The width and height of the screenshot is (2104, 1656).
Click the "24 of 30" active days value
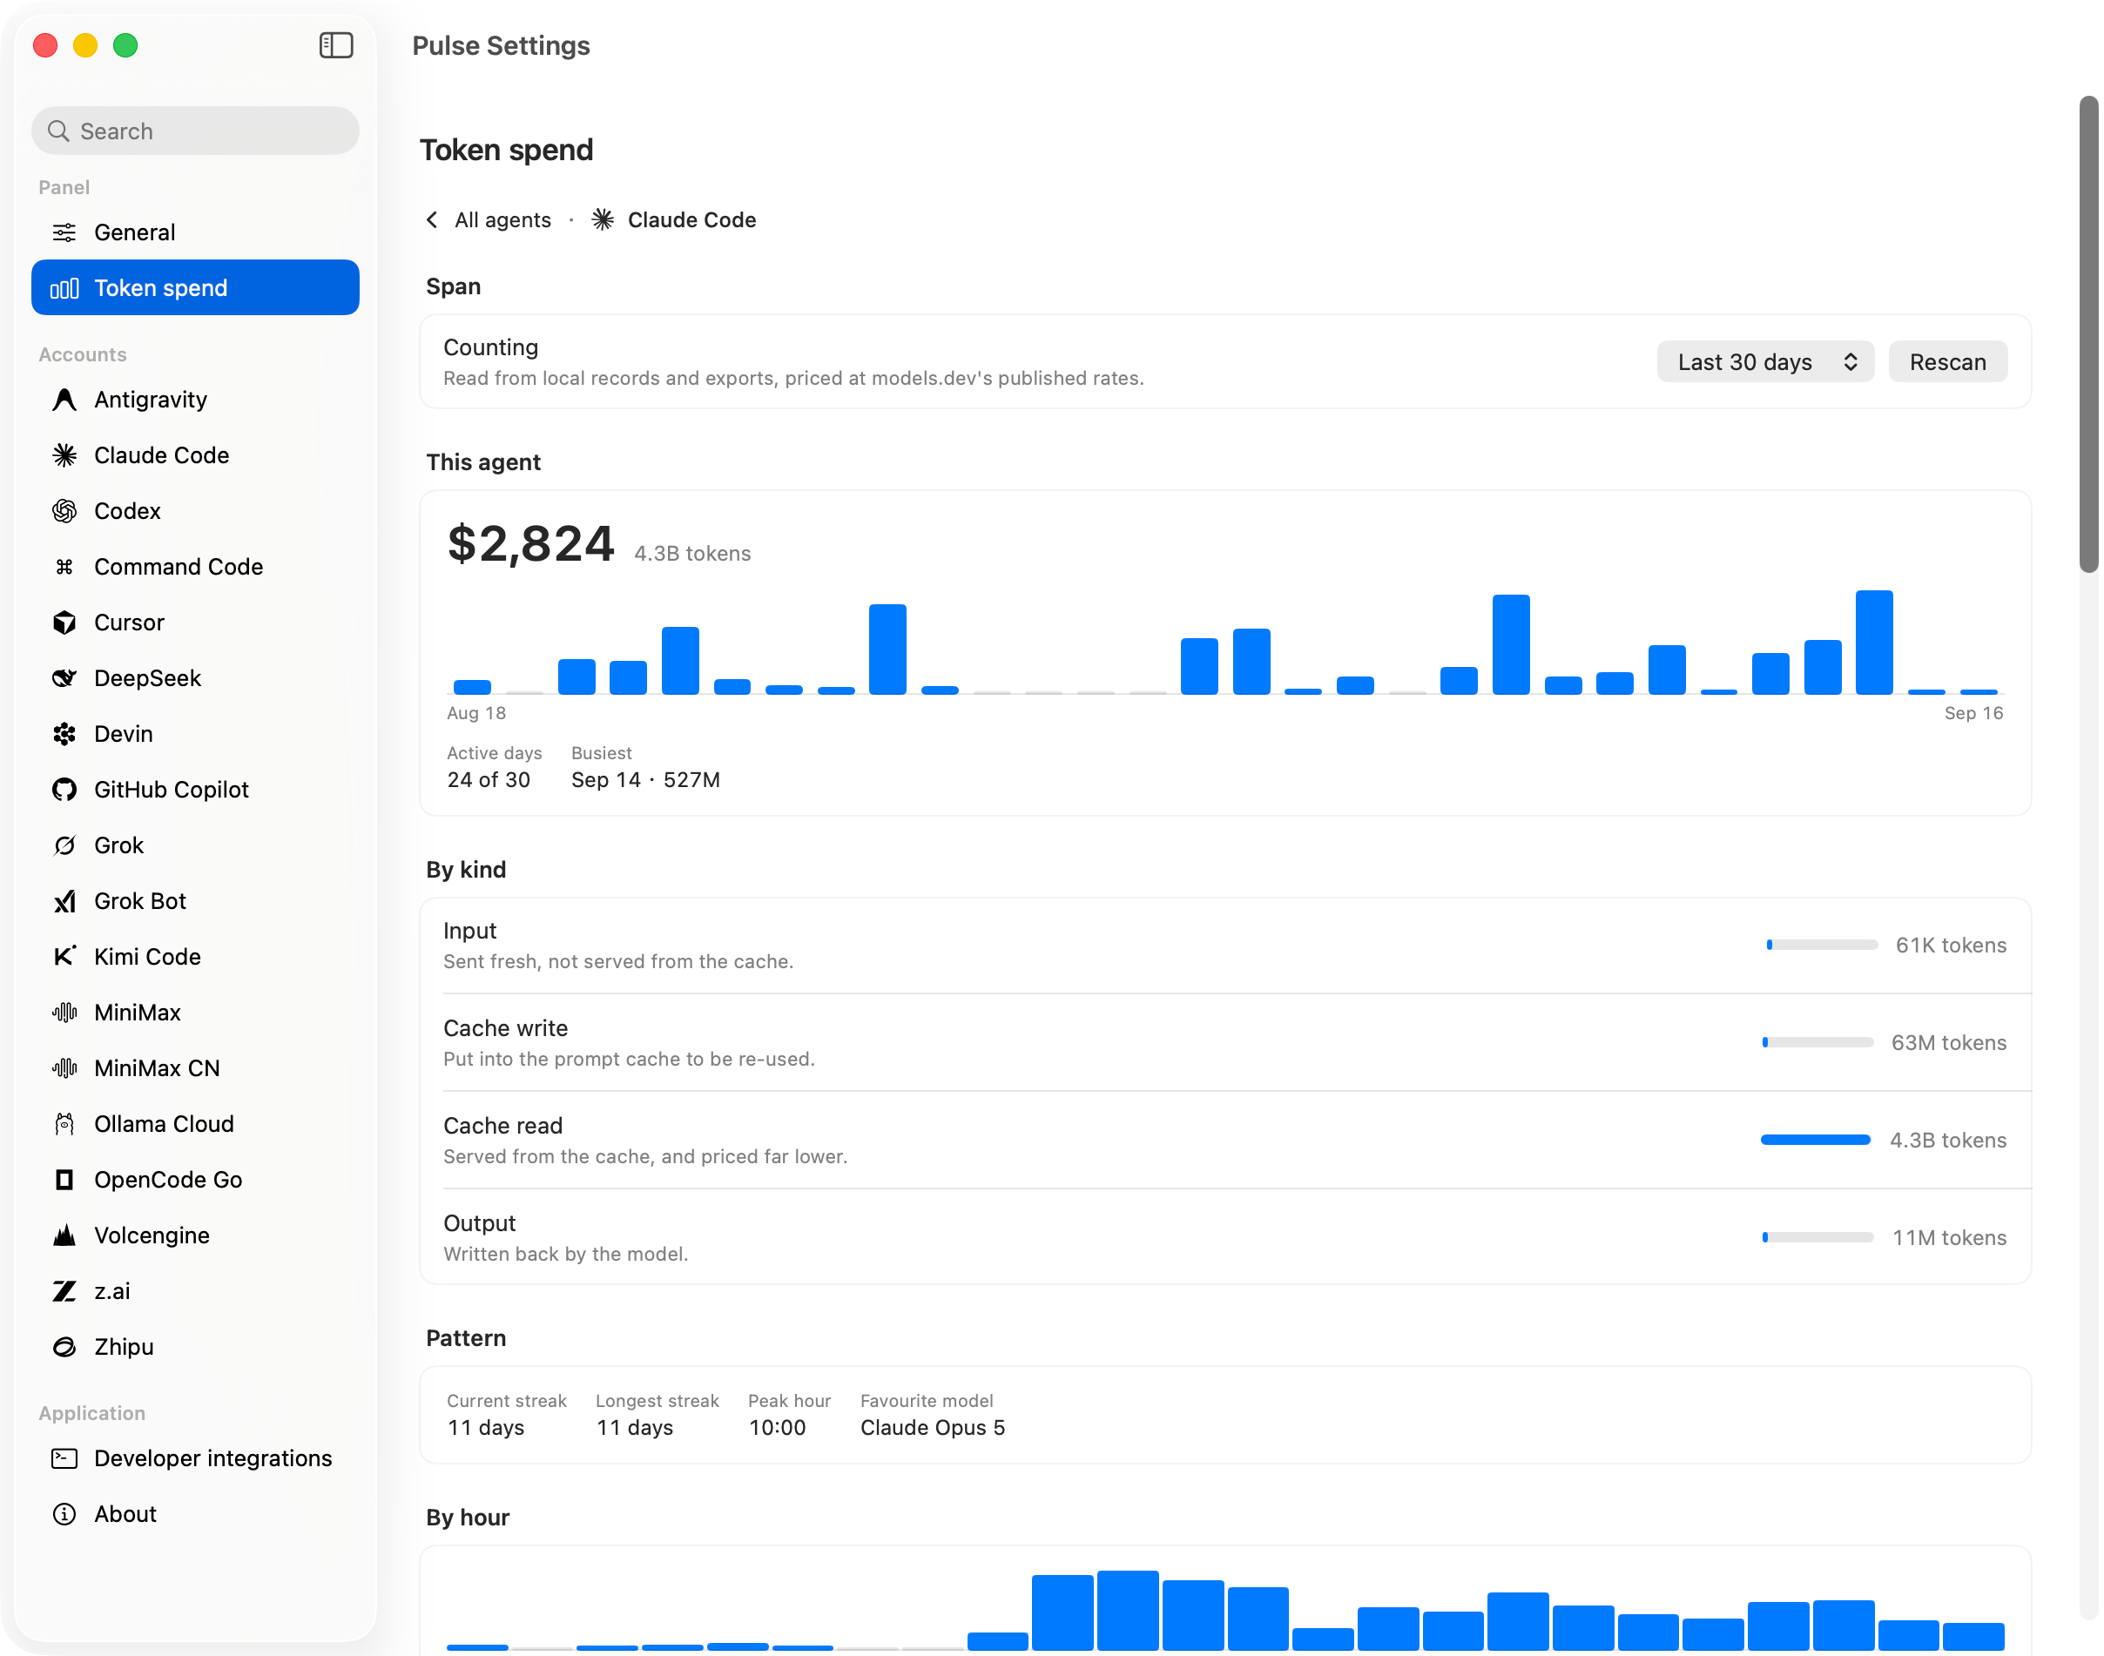tap(488, 779)
